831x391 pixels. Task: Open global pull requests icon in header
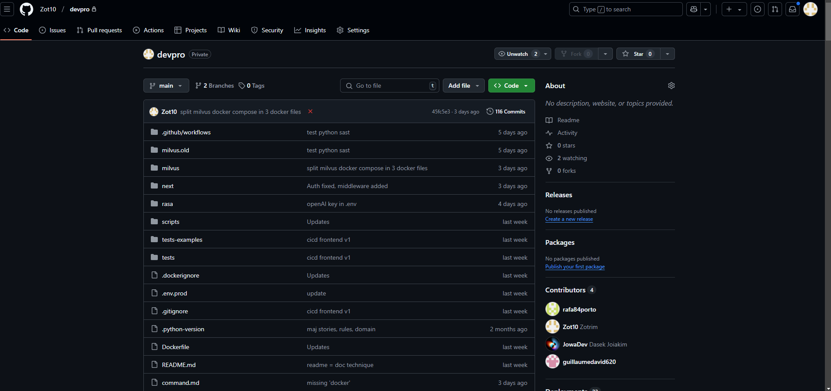point(775,9)
